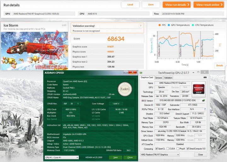The image size is (227, 162).
Task: Click the Bus Interface question mark icon
Action: pos(205,109)
